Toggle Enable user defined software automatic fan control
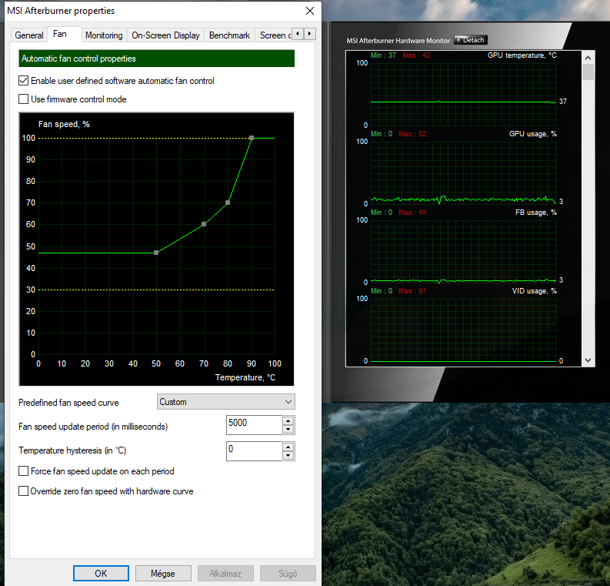 pos(116,81)
